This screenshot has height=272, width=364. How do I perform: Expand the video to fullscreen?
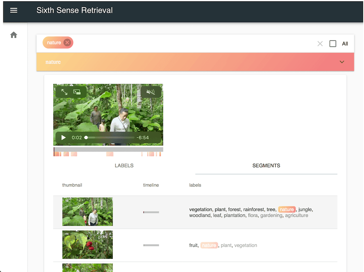click(x=64, y=92)
